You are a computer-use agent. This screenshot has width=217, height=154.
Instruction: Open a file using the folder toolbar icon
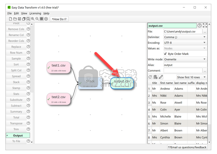(x=15, y=19)
